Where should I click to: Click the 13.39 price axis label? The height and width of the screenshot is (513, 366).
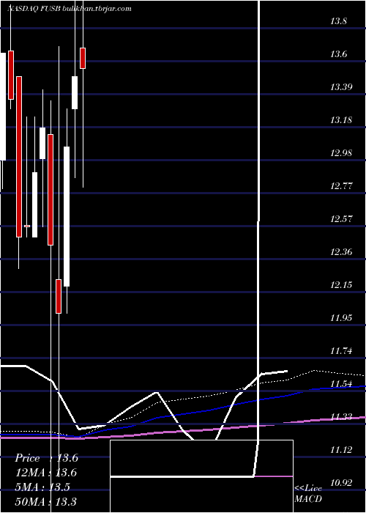tap(340, 87)
